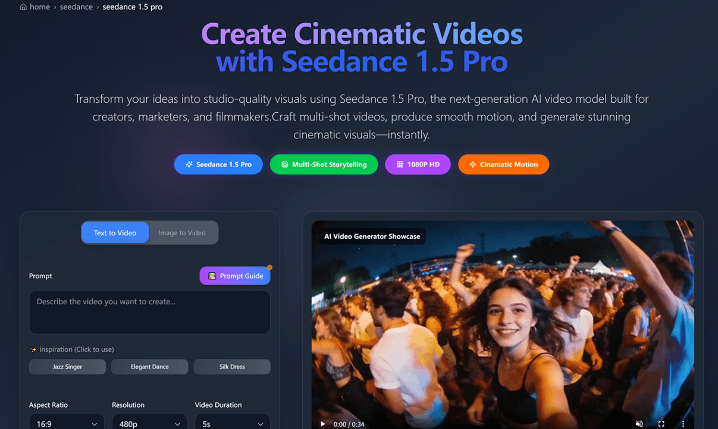The width and height of the screenshot is (718, 429).
Task: Open the Video Duration 5s dropdown
Action: click(232, 423)
